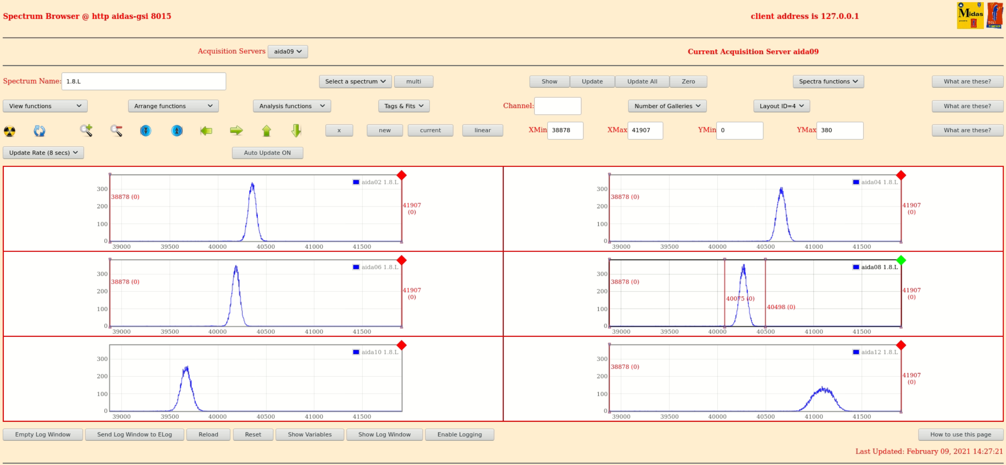Click the green left arrow icon
Image resolution: width=1006 pixels, height=465 pixels.
pyautogui.click(x=206, y=131)
